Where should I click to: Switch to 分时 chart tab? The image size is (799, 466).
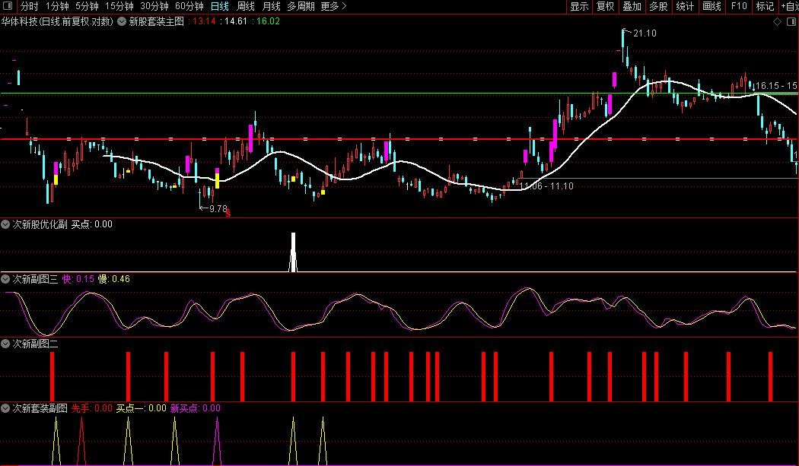(29, 6)
